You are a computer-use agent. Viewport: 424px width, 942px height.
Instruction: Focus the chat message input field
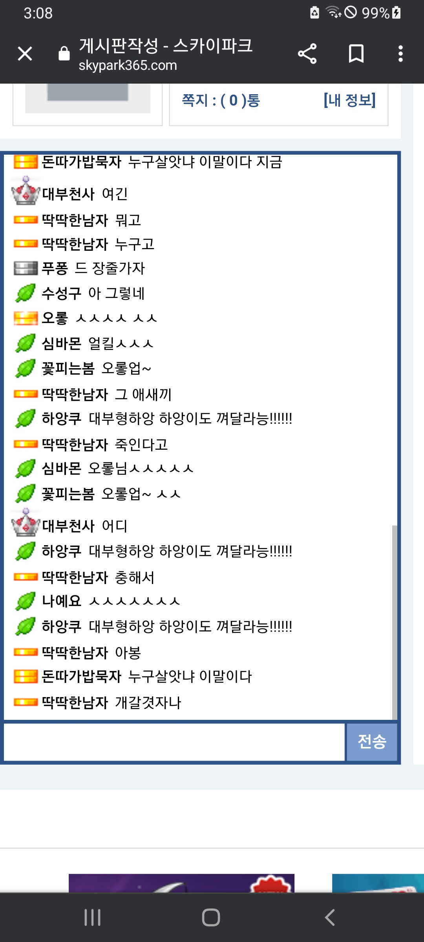(174, 742)
